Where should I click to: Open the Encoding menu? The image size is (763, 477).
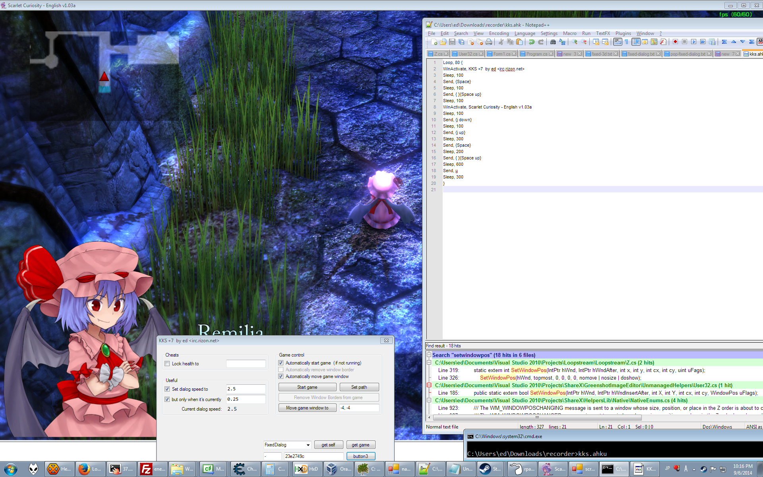click(499, 33)
